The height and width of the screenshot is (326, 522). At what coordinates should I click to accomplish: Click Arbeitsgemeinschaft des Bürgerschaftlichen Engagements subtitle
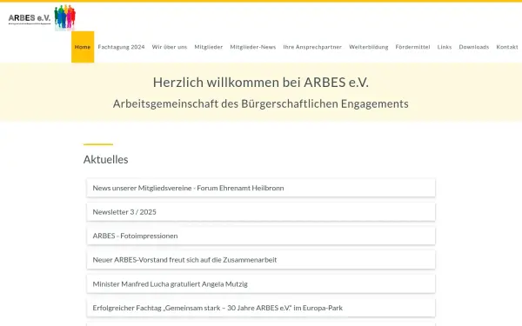(261, 103)
